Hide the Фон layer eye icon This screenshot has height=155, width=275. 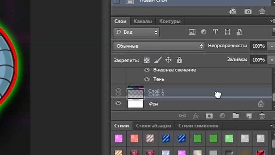(x=118, y=103)
